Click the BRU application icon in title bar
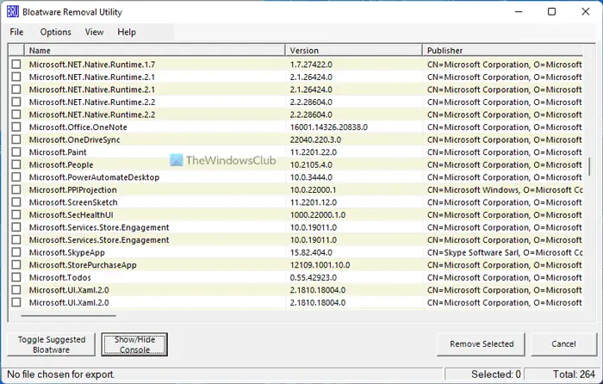The image size is (603, 384). tap(13, 12)
